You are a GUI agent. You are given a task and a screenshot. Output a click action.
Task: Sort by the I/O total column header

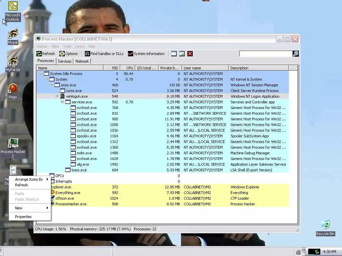coord(147,68)
